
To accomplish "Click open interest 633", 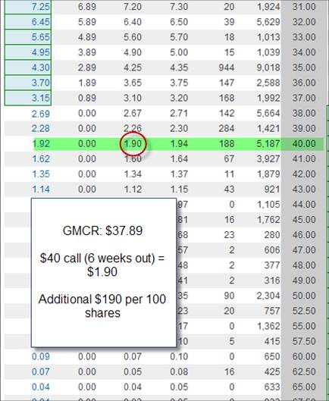I will tap(272, 387).
